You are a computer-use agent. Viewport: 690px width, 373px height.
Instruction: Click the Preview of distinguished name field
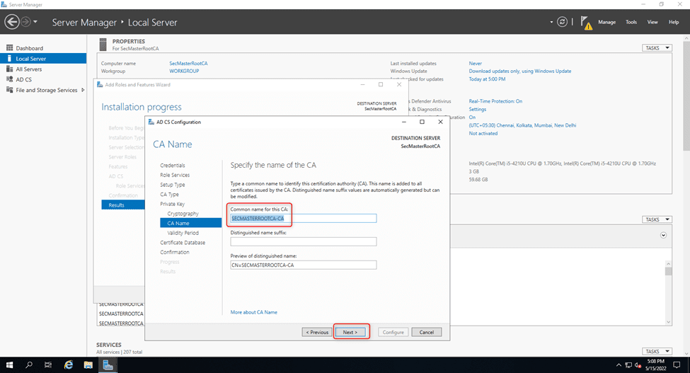(303, 265)
